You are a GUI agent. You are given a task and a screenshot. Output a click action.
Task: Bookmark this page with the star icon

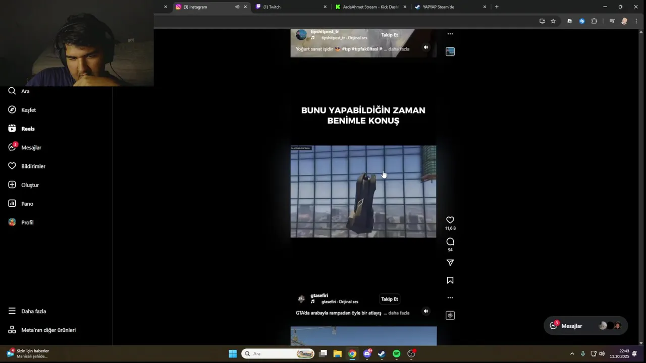click(553, 21)
